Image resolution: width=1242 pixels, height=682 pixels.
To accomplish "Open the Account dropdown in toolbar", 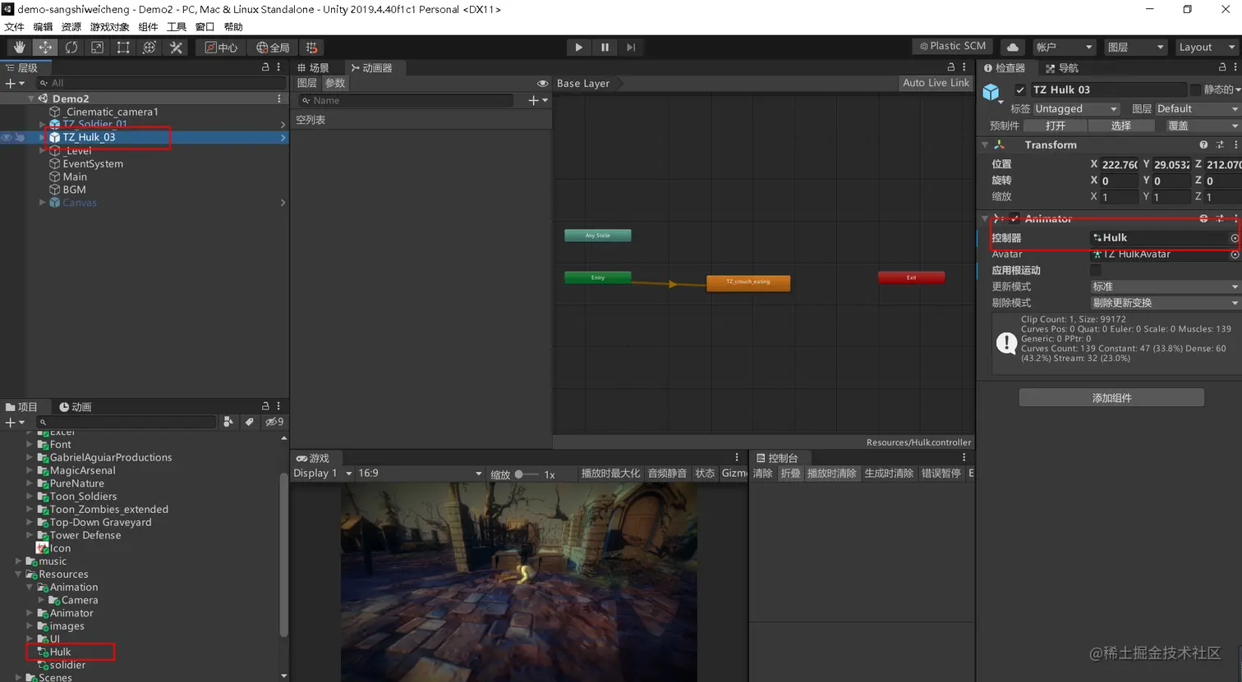I will pyautogui.click(x=1064, y=48).
